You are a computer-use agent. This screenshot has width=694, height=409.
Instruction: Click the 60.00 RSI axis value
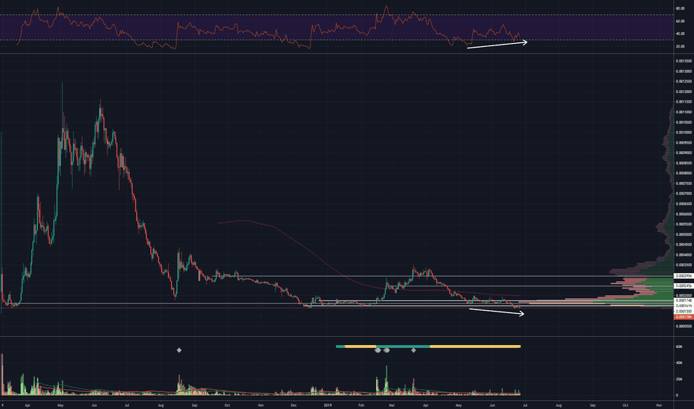(x=681, y=22)
